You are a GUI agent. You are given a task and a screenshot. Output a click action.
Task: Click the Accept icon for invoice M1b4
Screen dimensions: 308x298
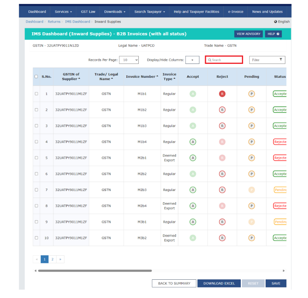click(193, 142)
